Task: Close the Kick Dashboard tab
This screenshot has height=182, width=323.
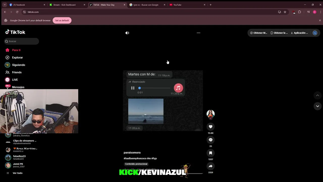Action: point(84,5)
